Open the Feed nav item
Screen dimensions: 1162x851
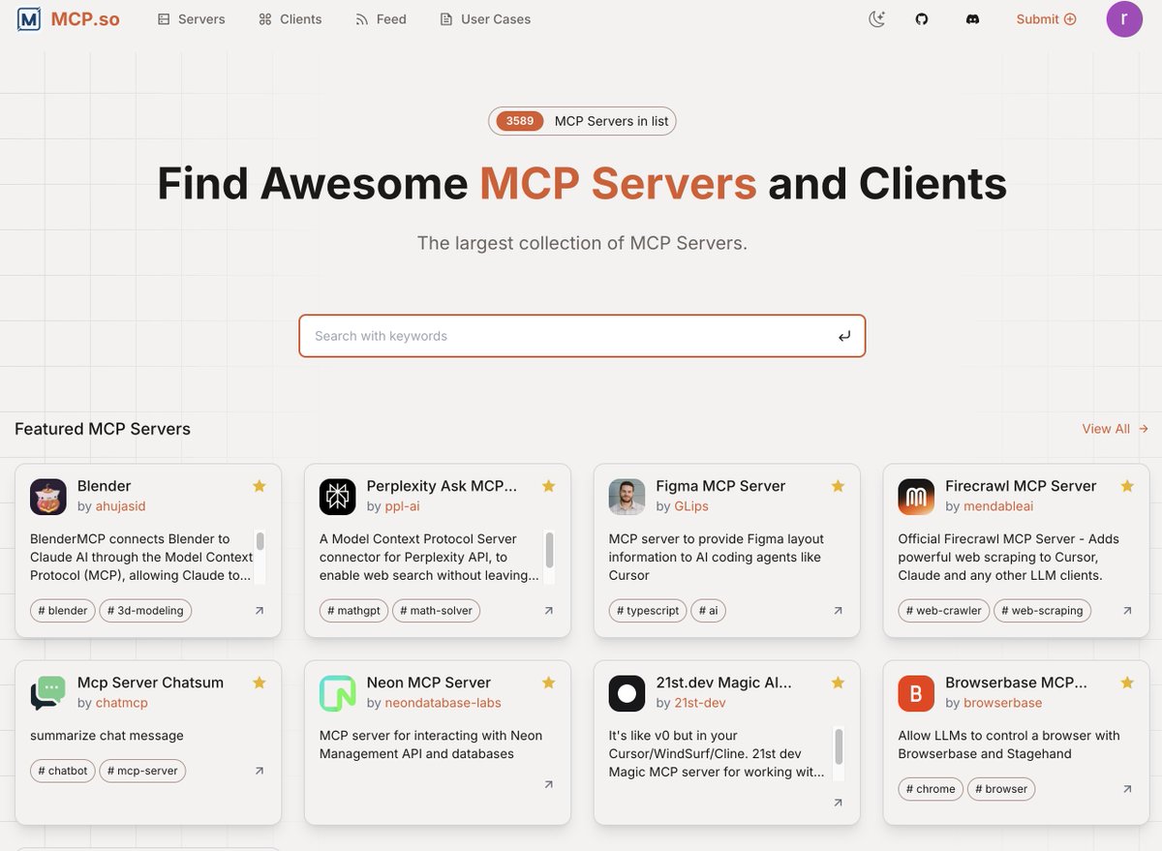[x=381, y=19]
